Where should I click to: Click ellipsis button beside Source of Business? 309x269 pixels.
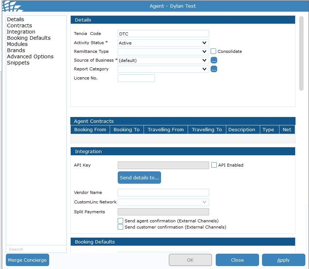[x=214, y=61]
